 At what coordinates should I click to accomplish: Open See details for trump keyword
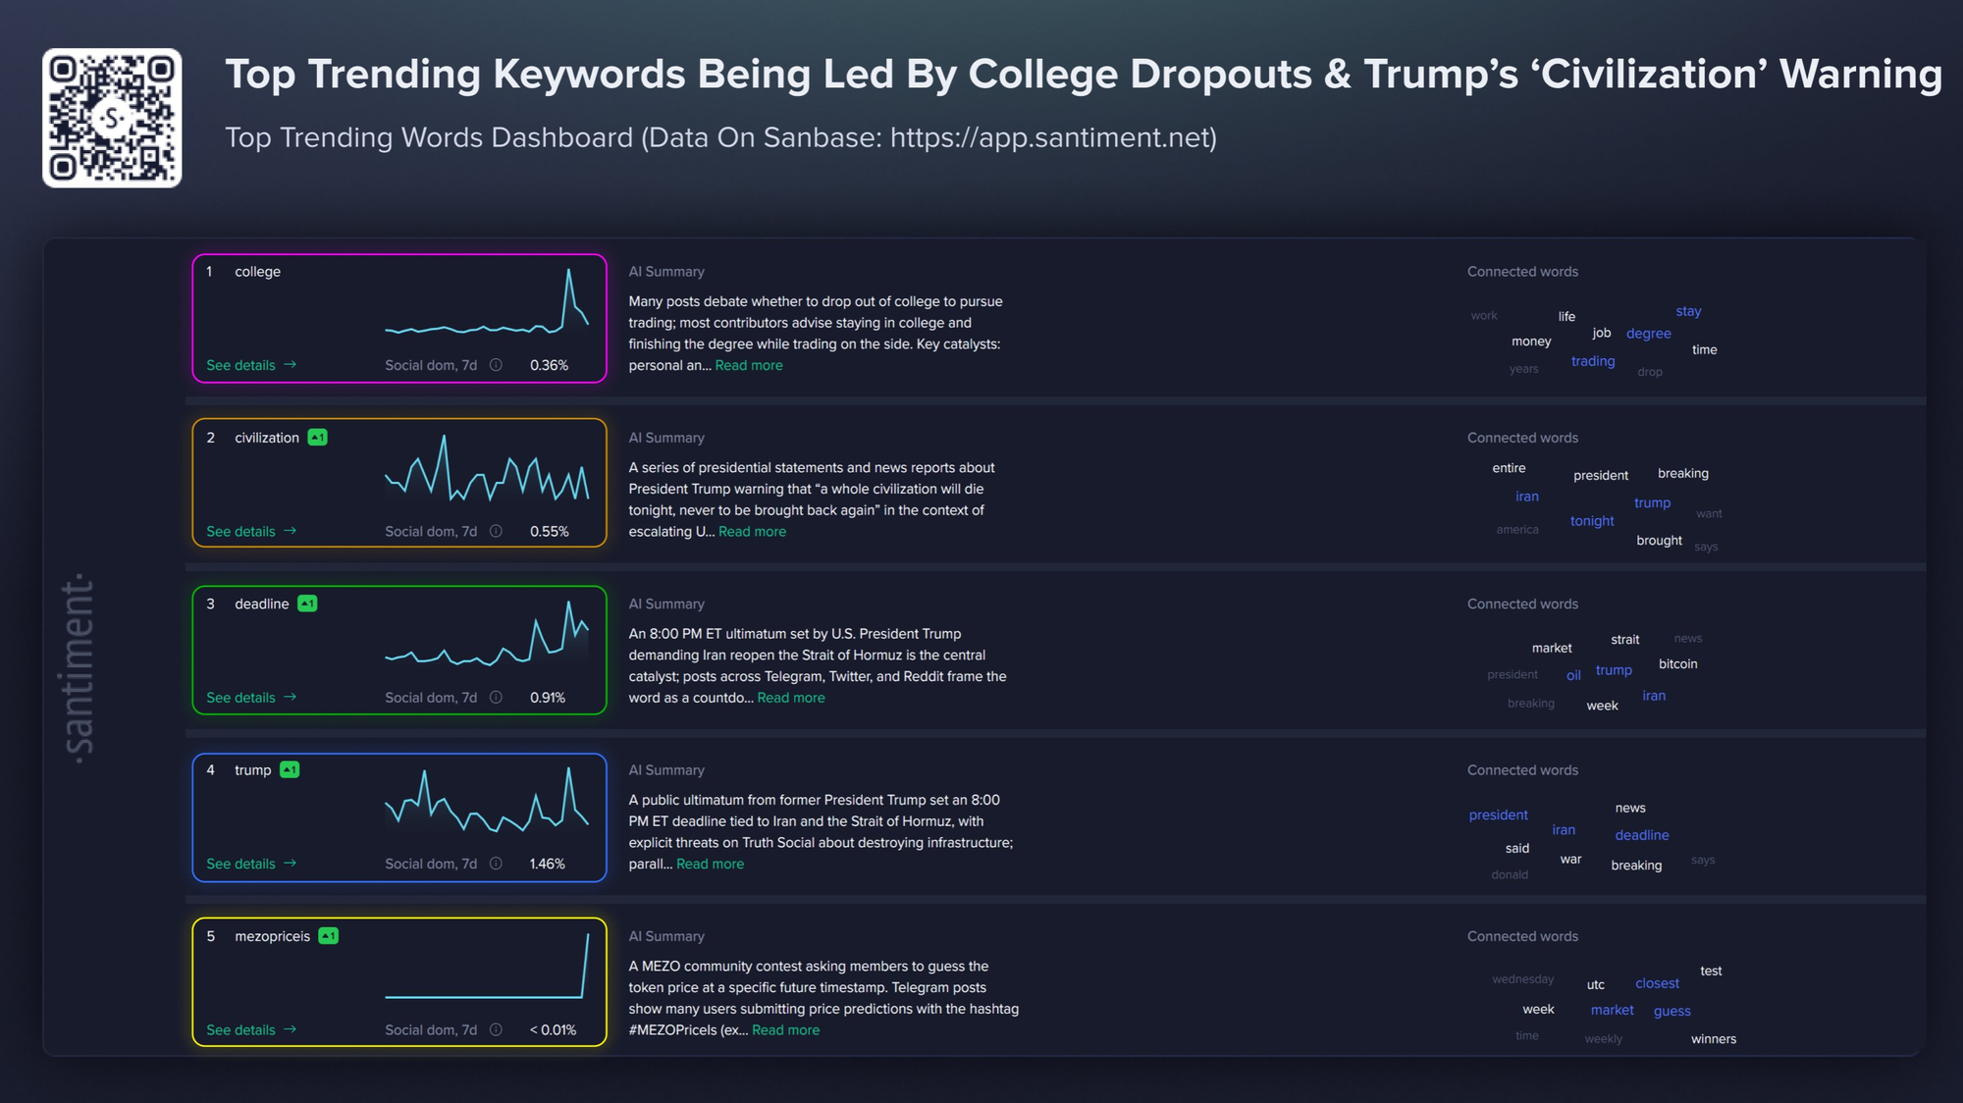click(x=250, y=864)
